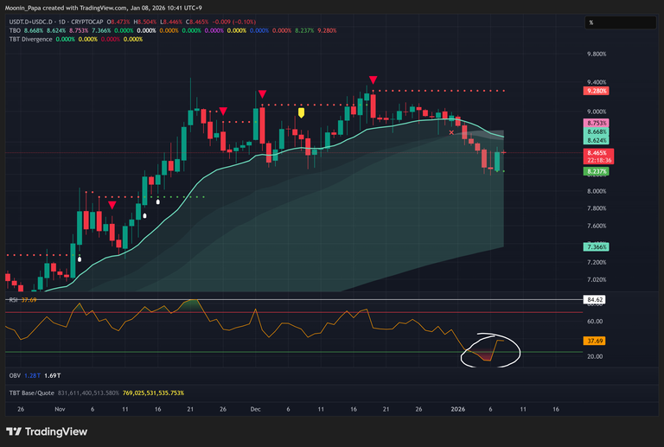The width and height of the screenshot is (664, 447).
Task: Click the TradingView logo at bottom left
Action: coord(41,431)
